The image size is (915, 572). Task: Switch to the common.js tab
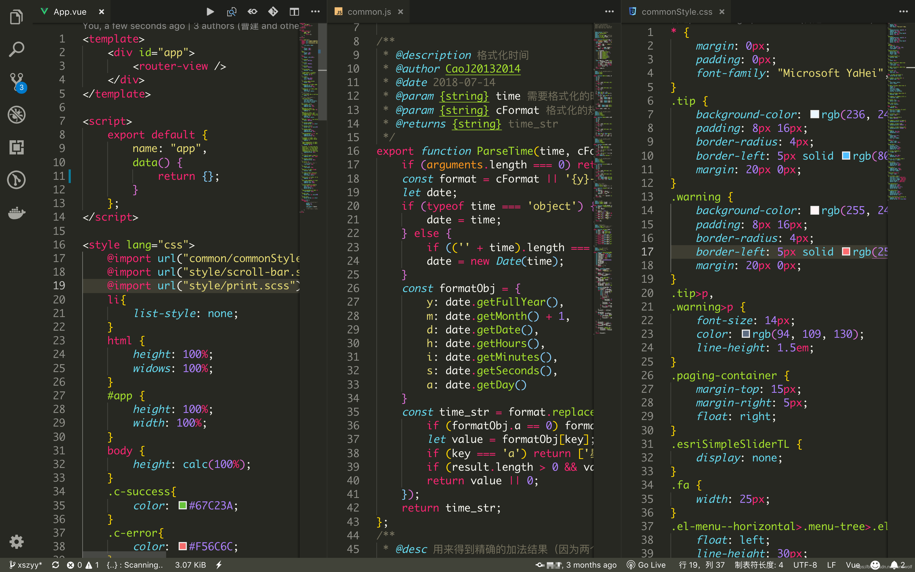click(x=369, y=12)
